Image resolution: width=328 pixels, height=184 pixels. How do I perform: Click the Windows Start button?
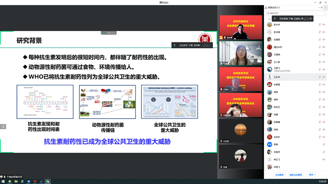click(x=3, y=181)
